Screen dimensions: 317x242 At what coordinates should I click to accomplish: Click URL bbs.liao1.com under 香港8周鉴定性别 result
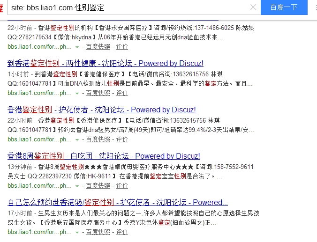39,186
